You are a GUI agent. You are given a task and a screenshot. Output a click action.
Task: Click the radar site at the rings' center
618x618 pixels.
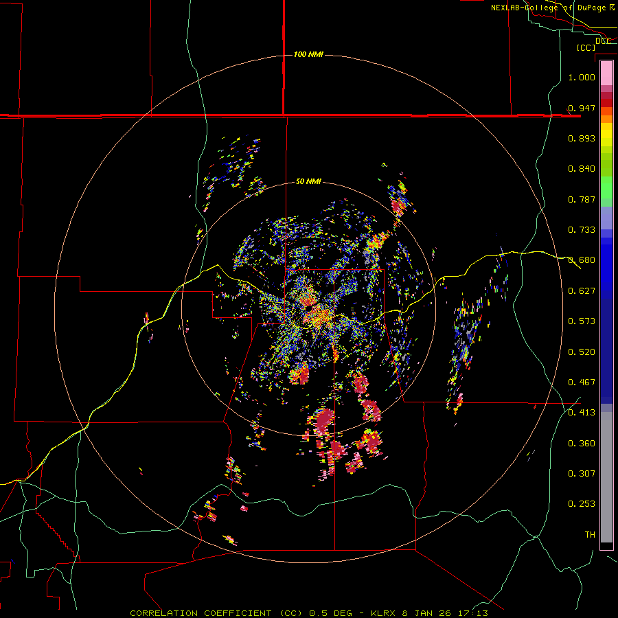308,308
